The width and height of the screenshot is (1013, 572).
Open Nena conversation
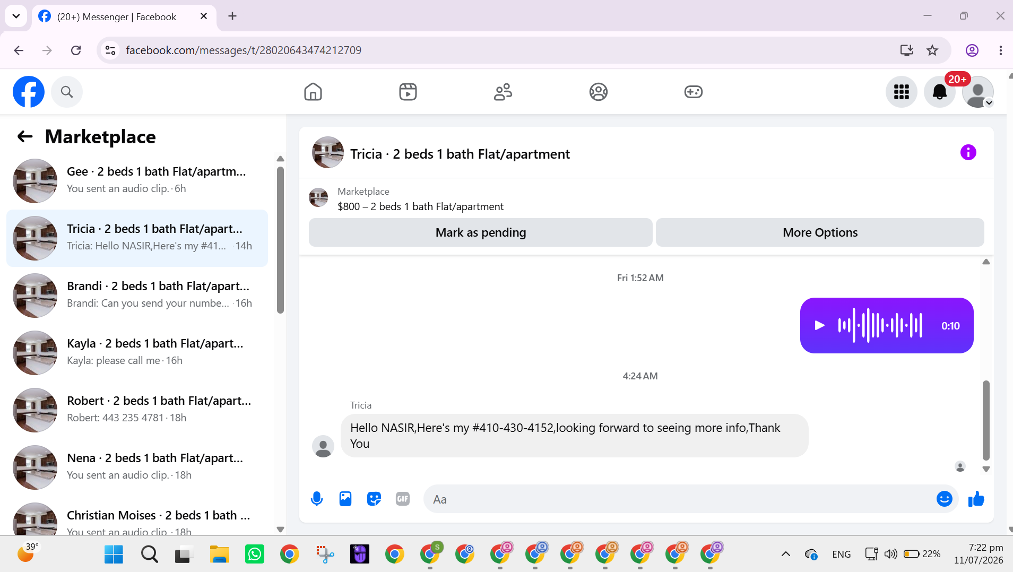[137, 467]
